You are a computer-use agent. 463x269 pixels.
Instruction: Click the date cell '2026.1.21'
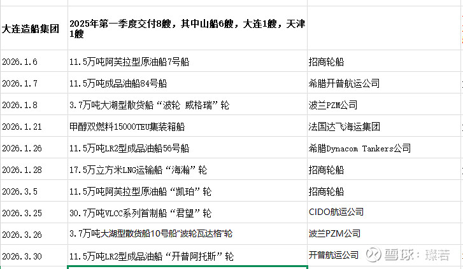[x=34, y=126]
